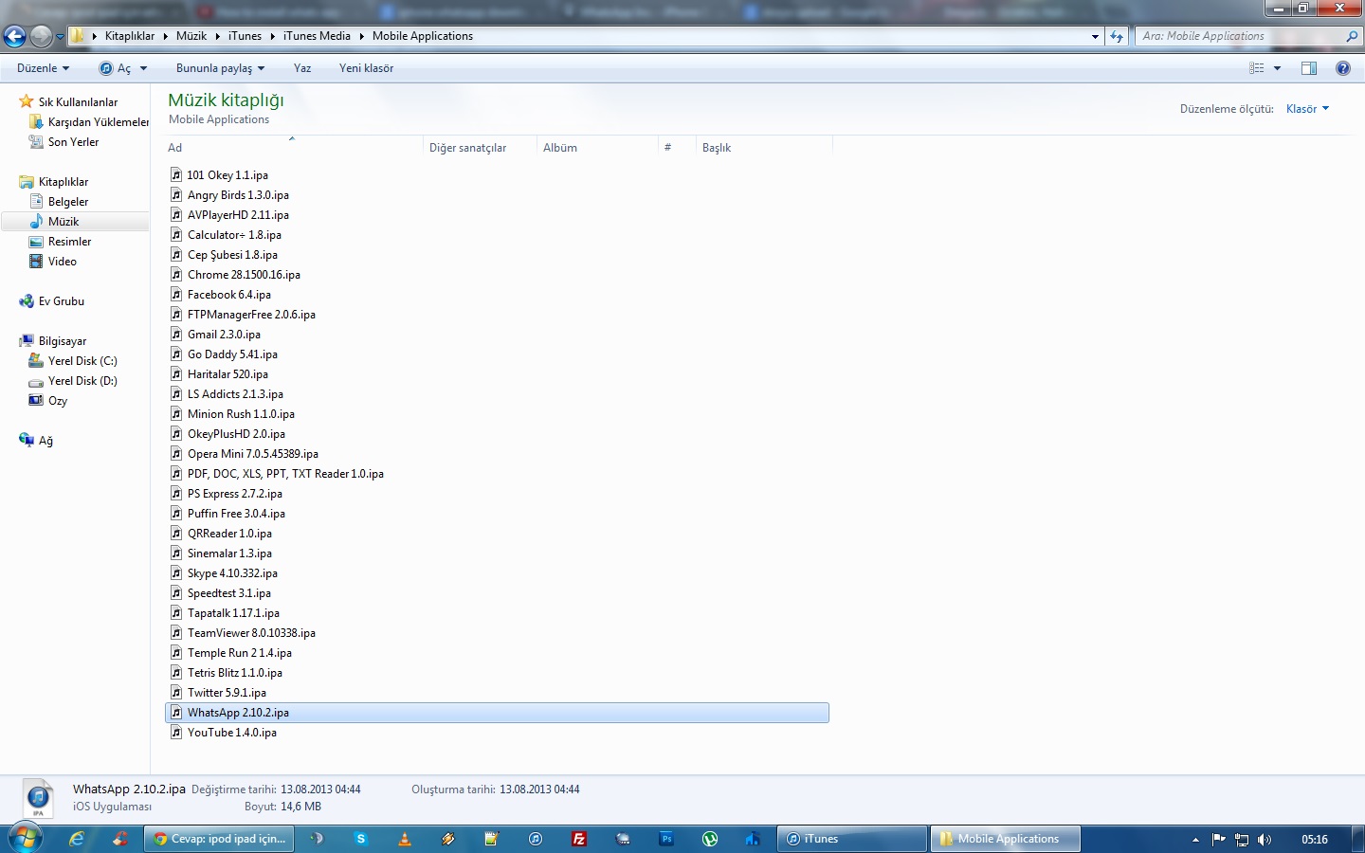1365x853 pixels.
Task: Open the Klasör arrangement dropdown
Action: pyautogui.click(x=1308, y=109)
